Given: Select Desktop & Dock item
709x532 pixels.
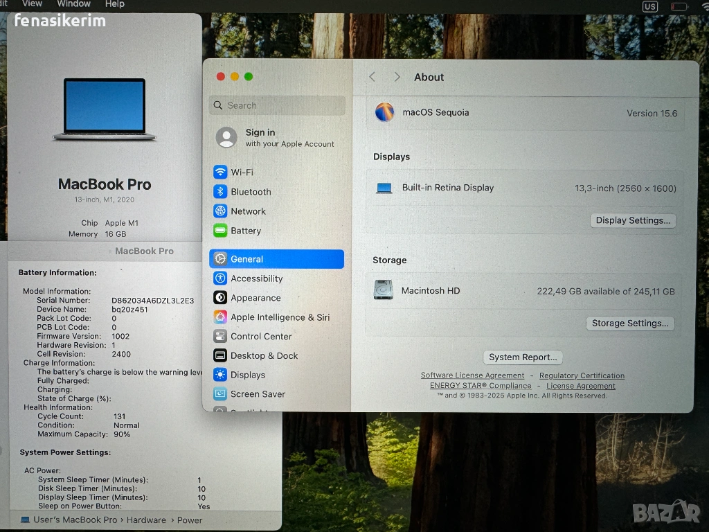Looking at the screenshot, I should point(264,356).
